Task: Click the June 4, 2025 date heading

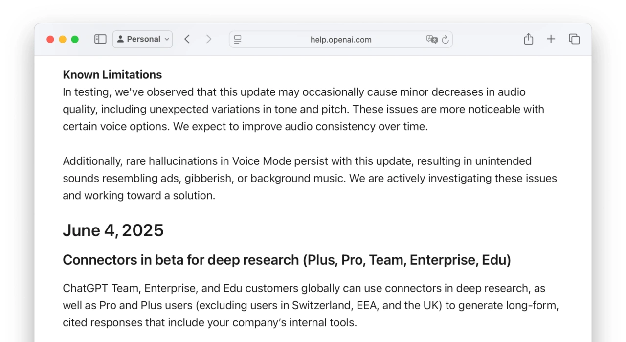Action: click(113, 230)
